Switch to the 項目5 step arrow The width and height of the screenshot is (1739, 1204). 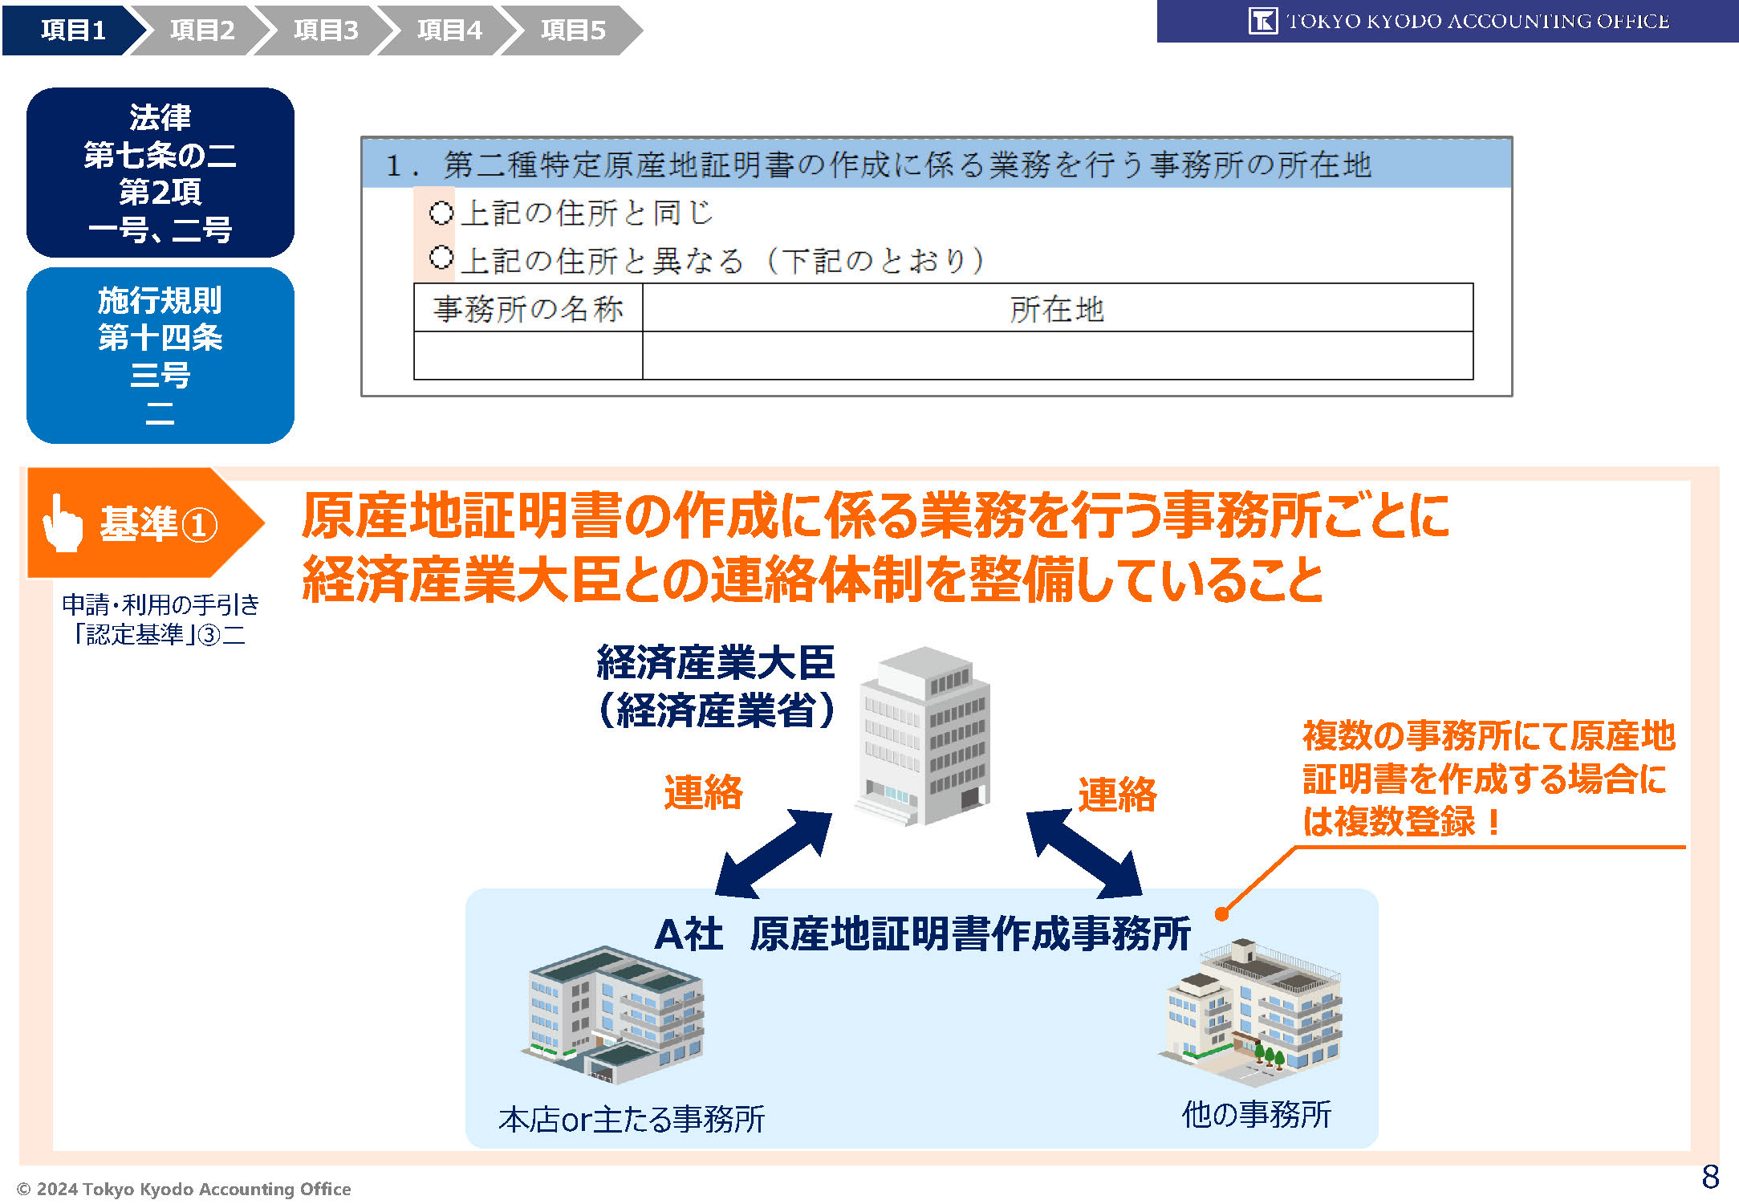573,31
